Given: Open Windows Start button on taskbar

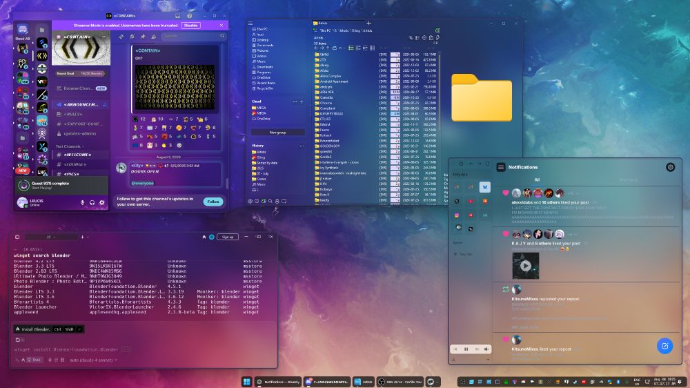Looking at the screenshot, I should point(247,382).
